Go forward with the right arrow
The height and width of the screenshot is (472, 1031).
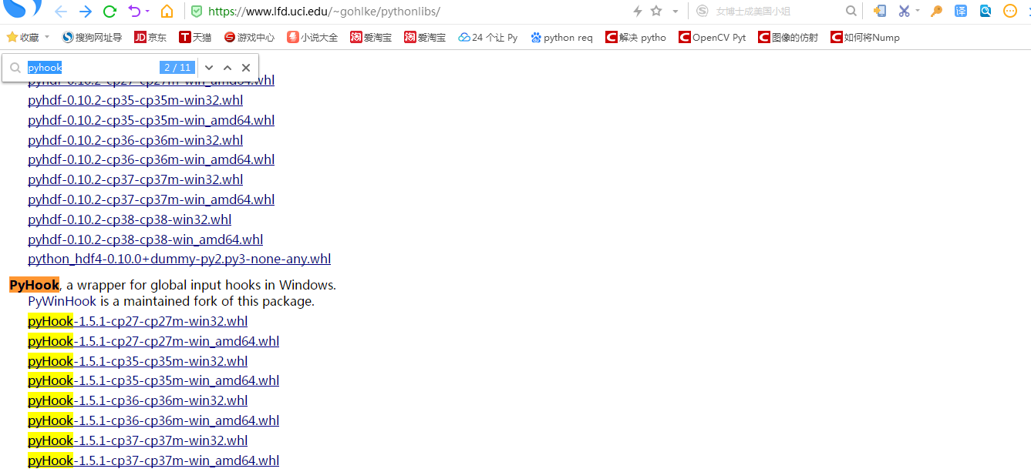pyautogui.click(x=86, y=12)
